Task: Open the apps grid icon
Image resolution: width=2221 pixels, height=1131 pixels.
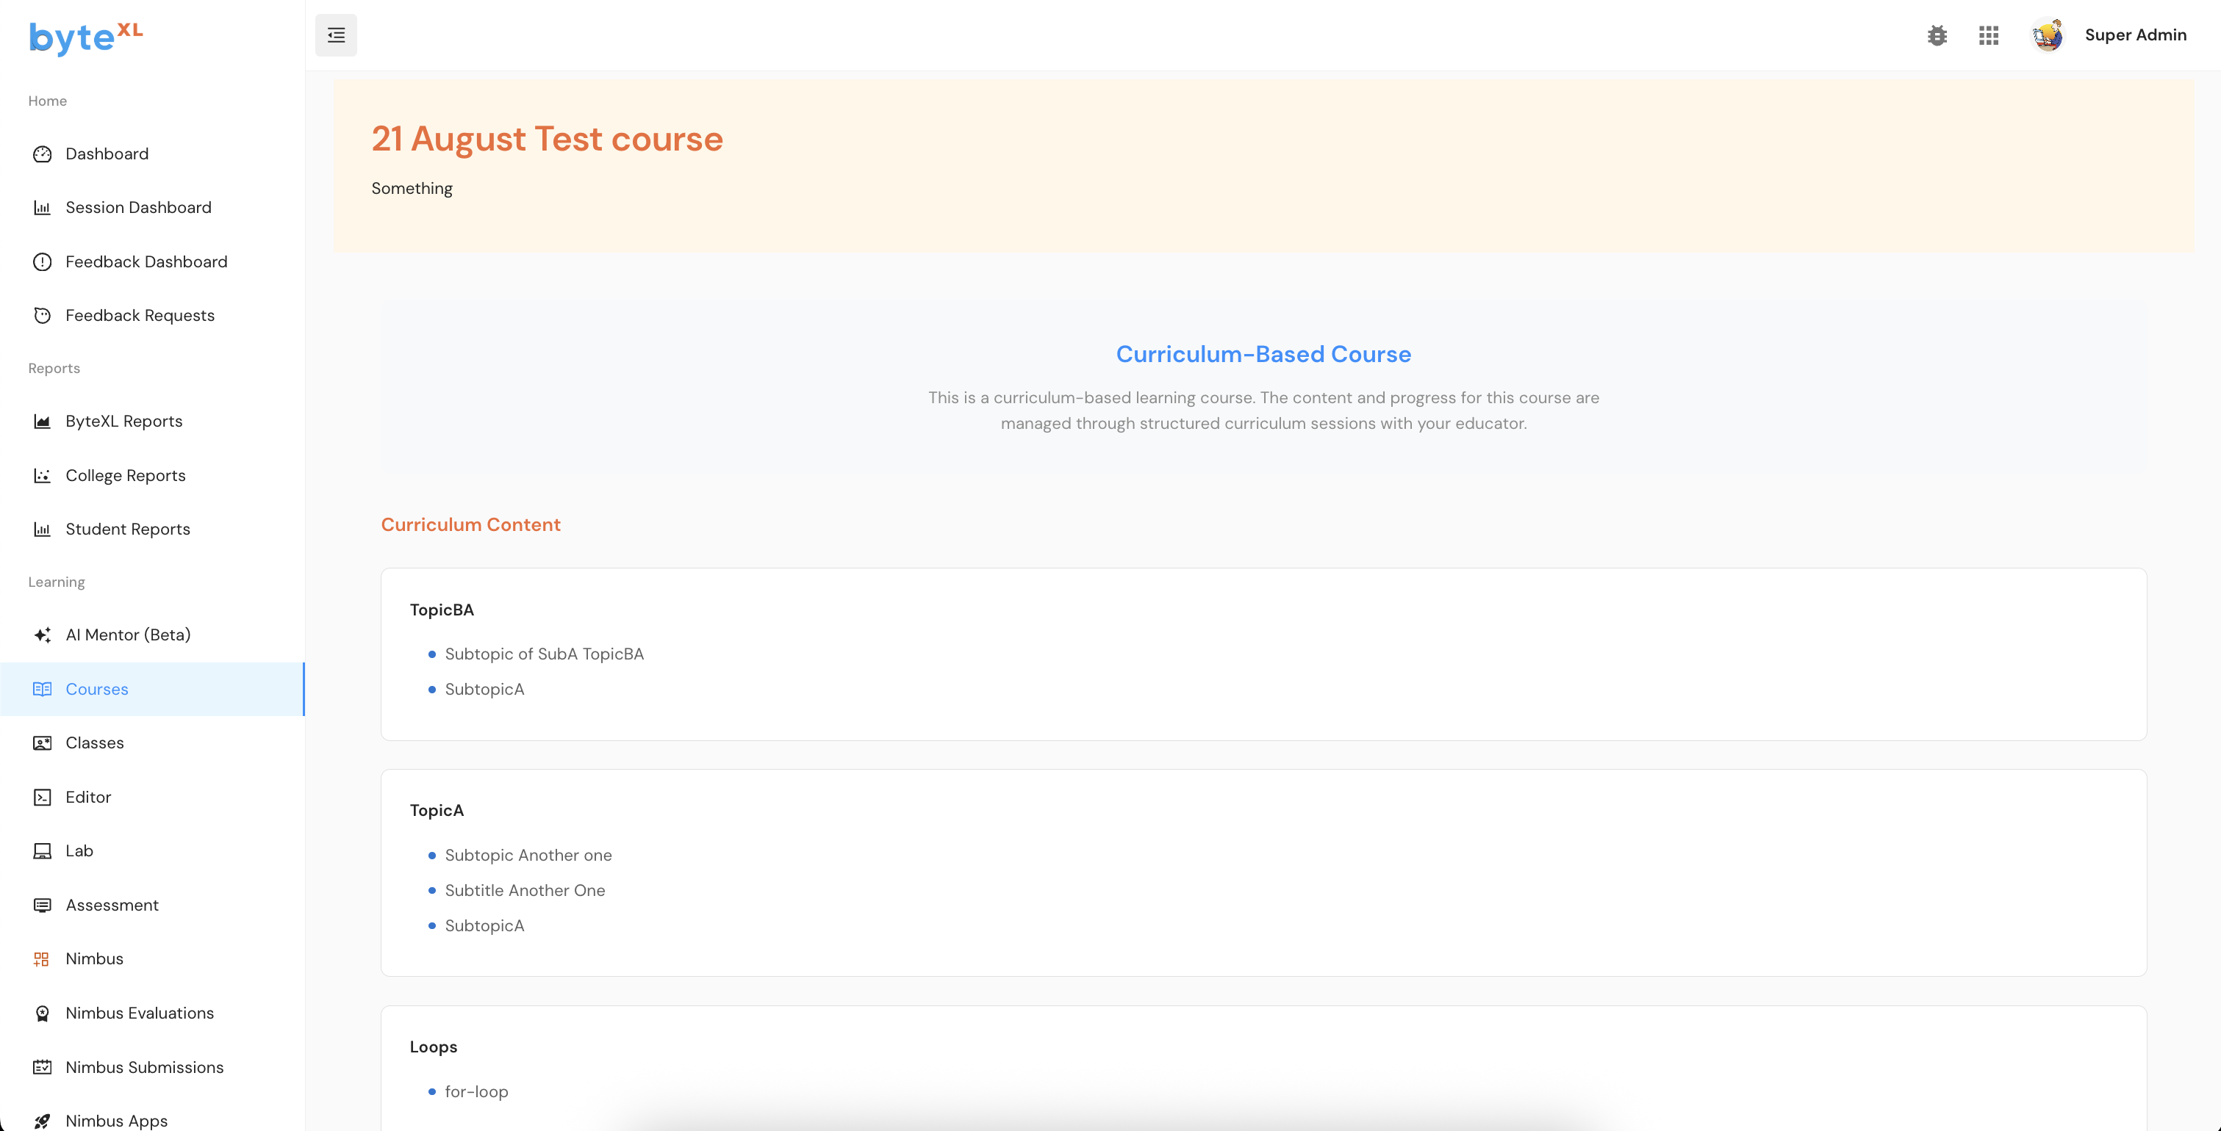Action: (x=1988, y=35)
